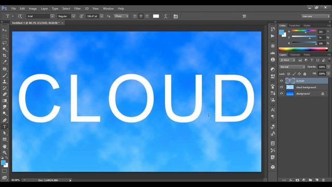Open the Regular font style dropdown
Screen dimensions: 332x187
click(x=73, y=16)
